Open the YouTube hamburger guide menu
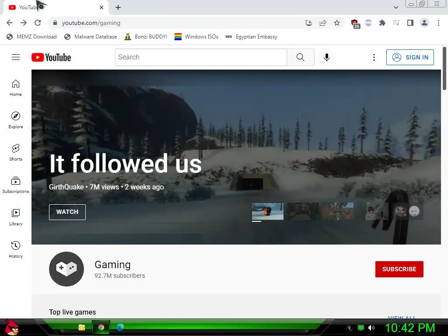The width and height of the screenshot is (448, 336). click(16, 57)
